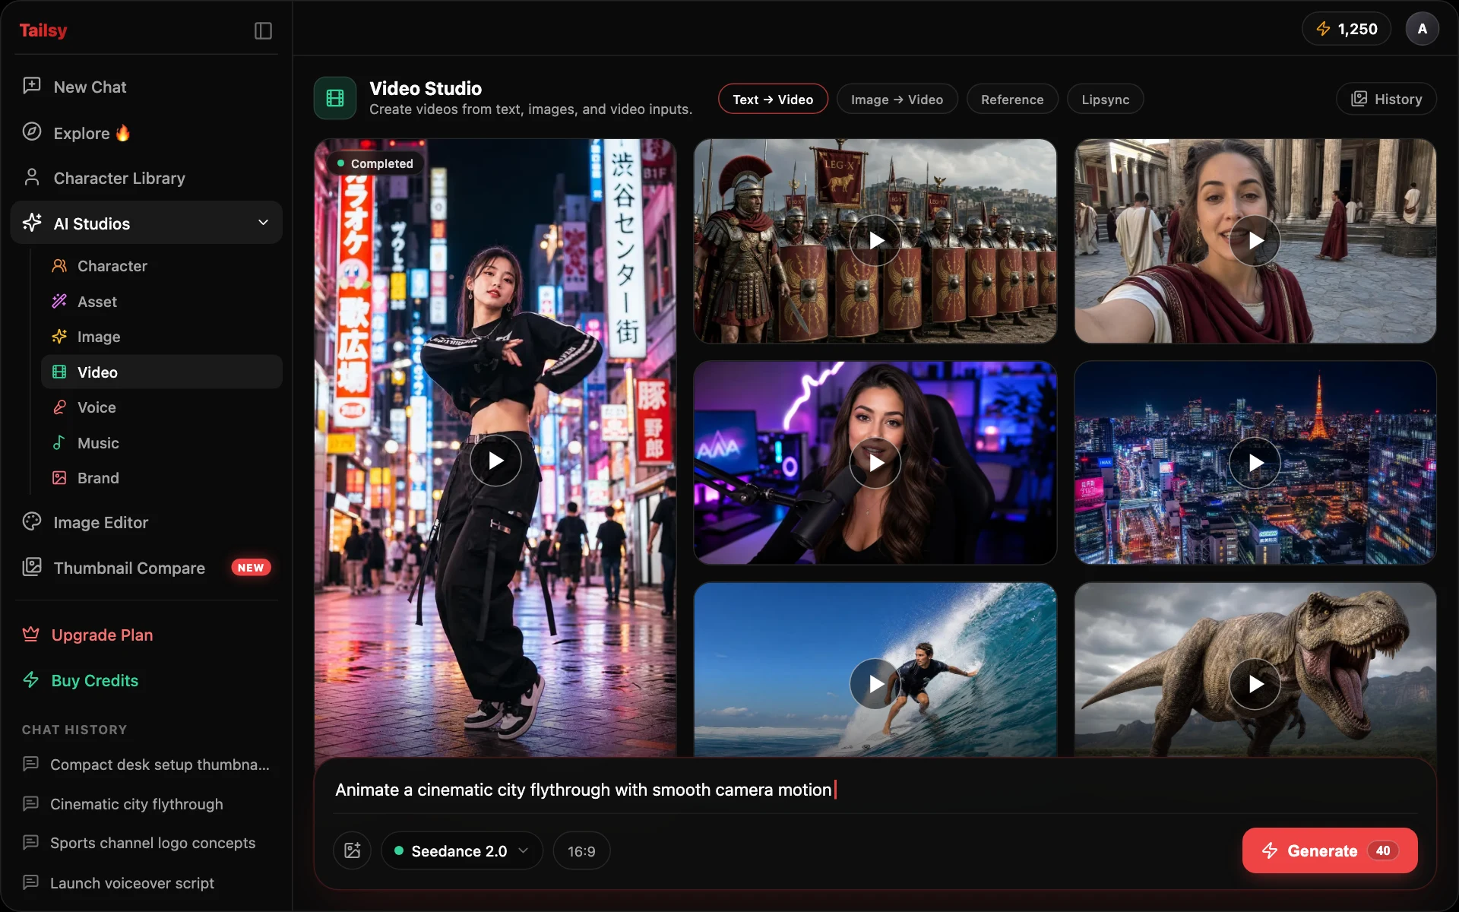
Task: Change the 16:9 aspect ratio selector
Action: 581,850
